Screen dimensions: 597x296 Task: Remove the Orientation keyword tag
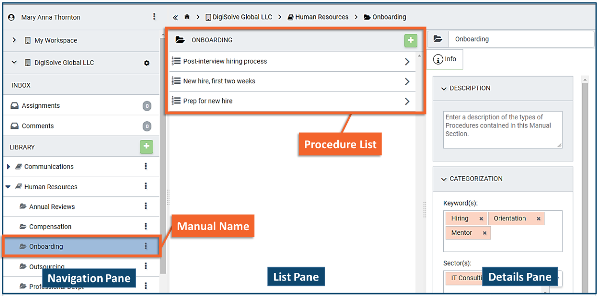click(x=539, y=219)
